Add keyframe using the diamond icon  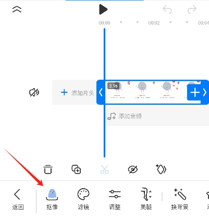pos(161,169)
